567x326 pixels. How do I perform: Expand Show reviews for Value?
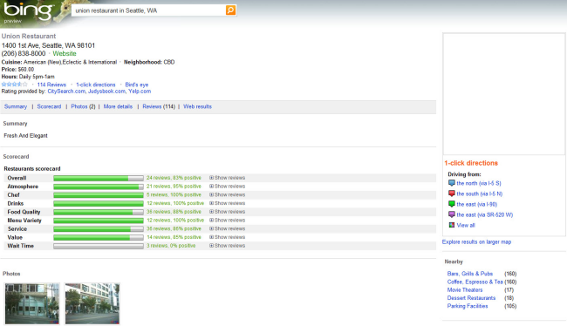[x=227, y=237]
